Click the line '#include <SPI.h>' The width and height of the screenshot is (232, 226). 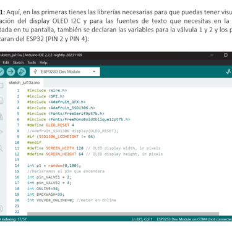click(46, 96)
